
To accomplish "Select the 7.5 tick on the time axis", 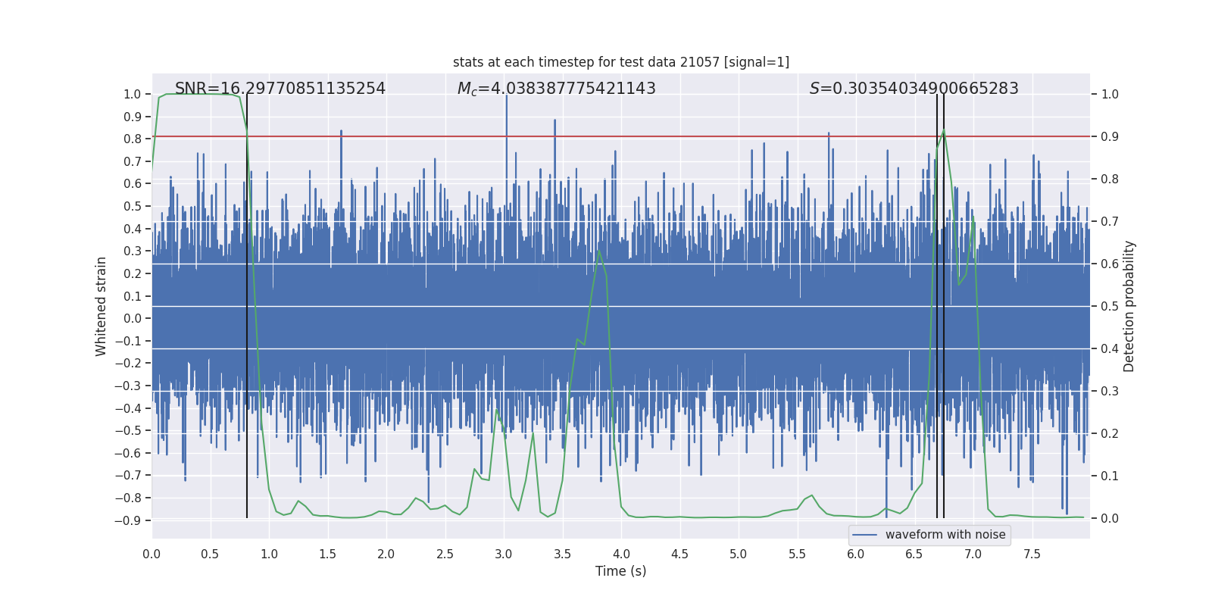I will 1032,554.
